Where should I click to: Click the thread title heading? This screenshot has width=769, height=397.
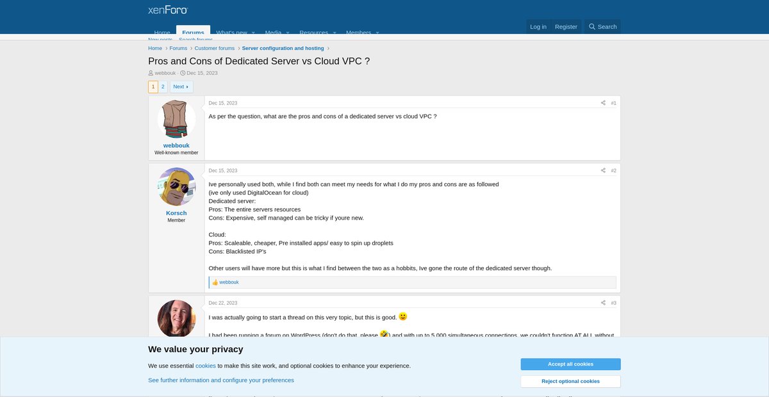[259, 61]
